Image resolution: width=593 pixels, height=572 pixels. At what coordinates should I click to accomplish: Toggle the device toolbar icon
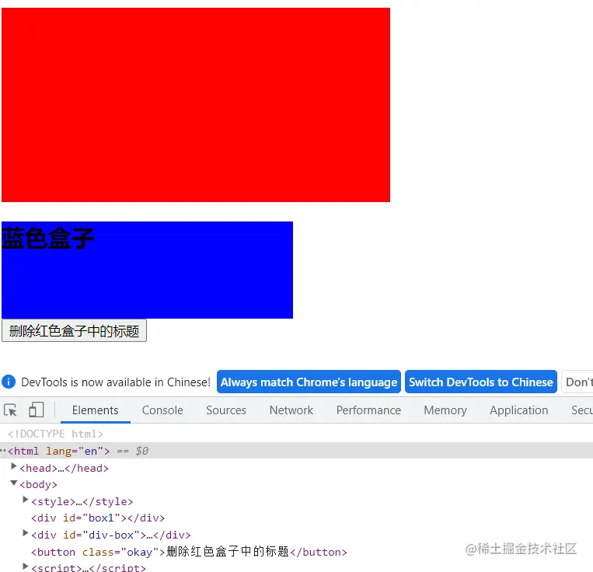coord(37,410)
